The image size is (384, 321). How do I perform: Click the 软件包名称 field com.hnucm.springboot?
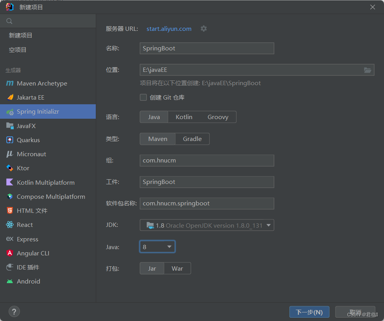pyautogui.click(x=207, y=203)
